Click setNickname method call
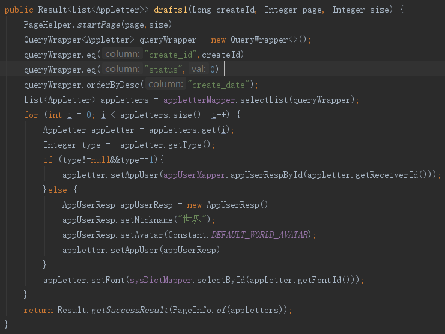 coord(147,220)
